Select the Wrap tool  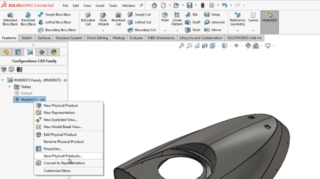212,14
